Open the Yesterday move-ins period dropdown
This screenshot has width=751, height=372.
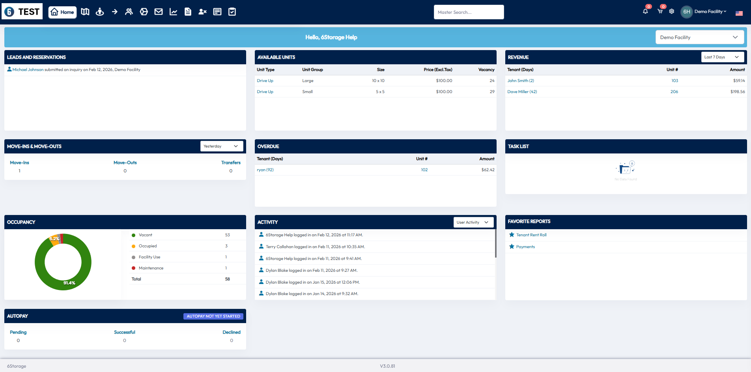(221, 146)
